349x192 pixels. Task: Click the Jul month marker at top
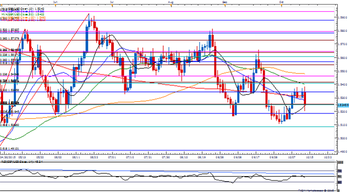pos(112,2)
